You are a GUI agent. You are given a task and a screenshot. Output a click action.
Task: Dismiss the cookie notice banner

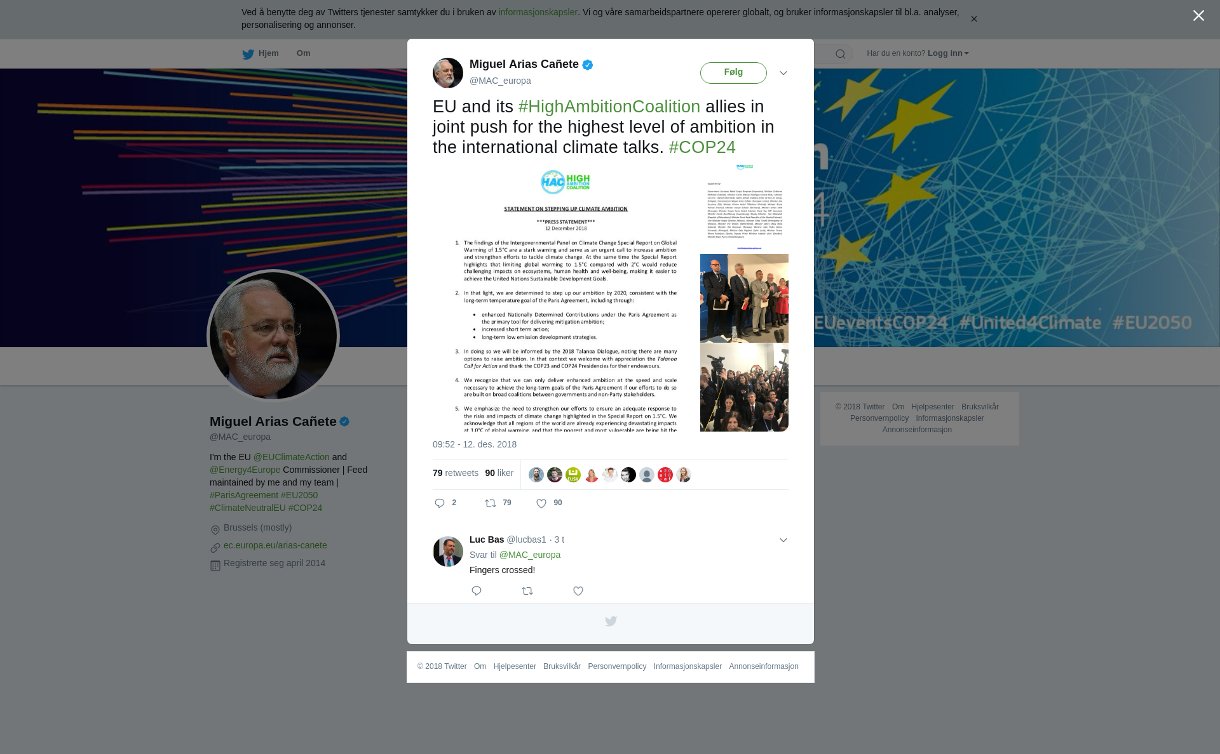click(x=973, y=19)
